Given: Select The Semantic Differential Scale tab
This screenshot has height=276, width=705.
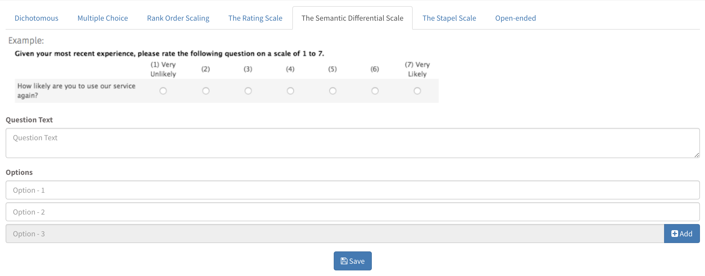Looking at the screenshot, I should click(x=352, y=18).
